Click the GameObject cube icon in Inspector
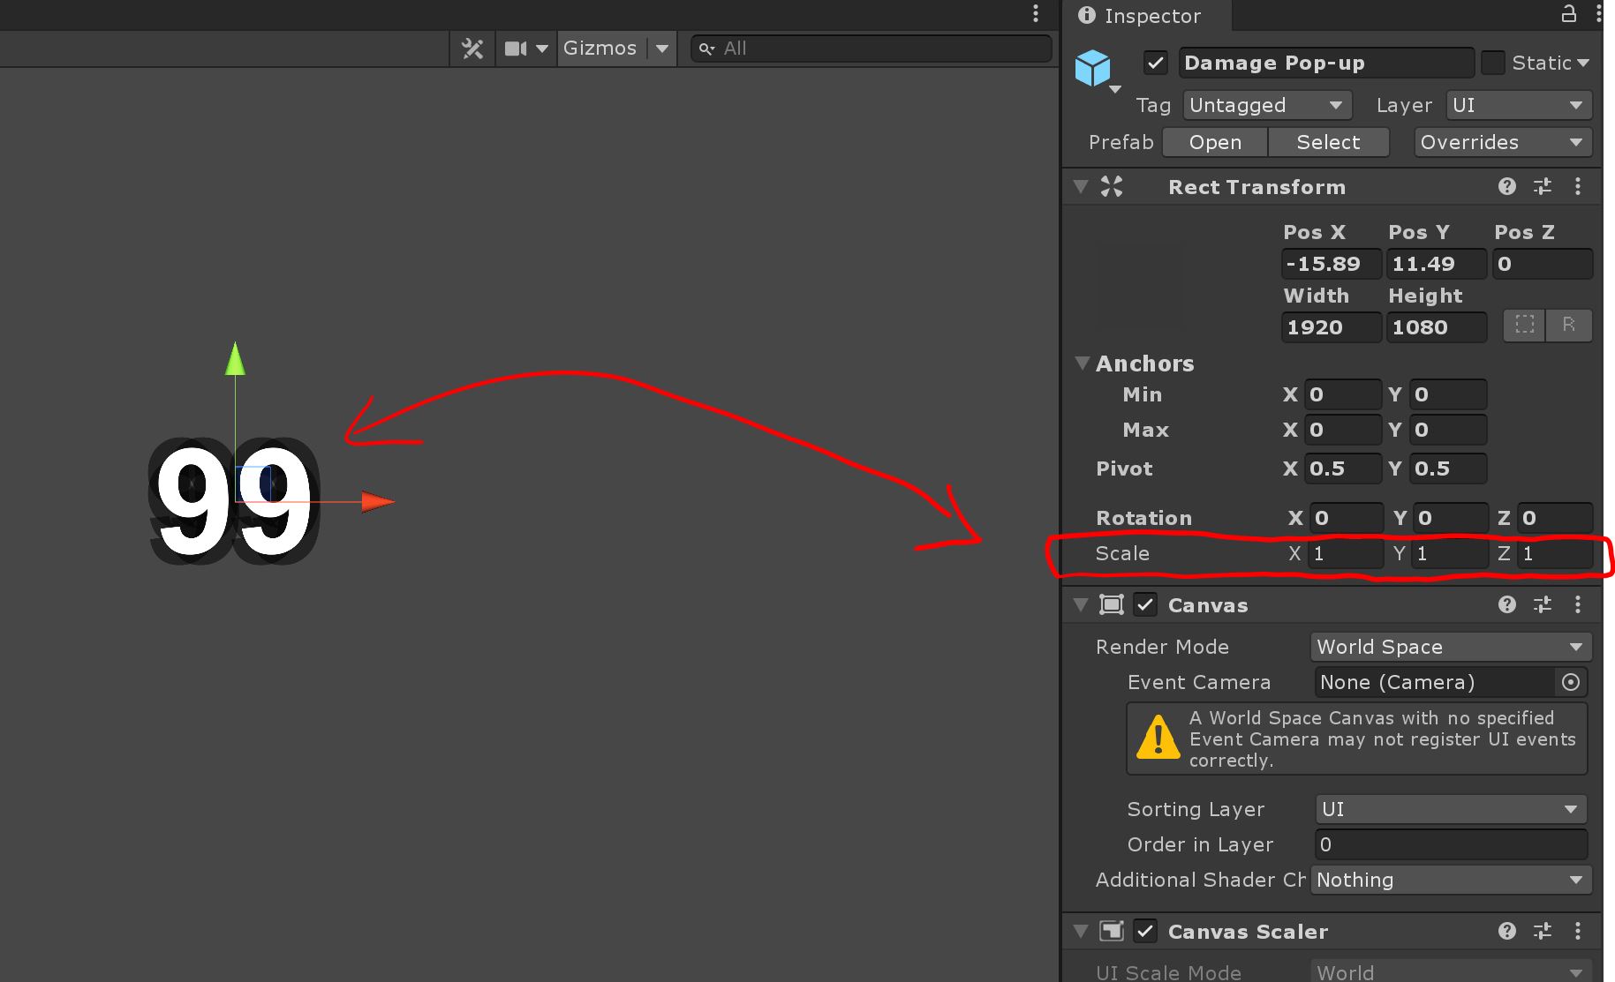Screen dimensions: 1615x982 pos(1094,68)
